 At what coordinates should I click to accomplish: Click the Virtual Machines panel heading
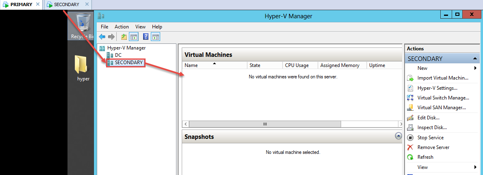208,55
